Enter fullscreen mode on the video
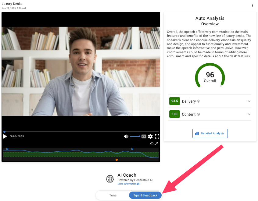This screenshot has height=201, width=258. (x=157, y=136)
